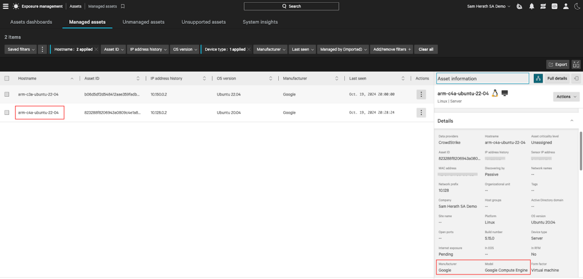Sort by Manufacturer column arrows
Screen dimensions: 583x279
[x=337, y=78]
